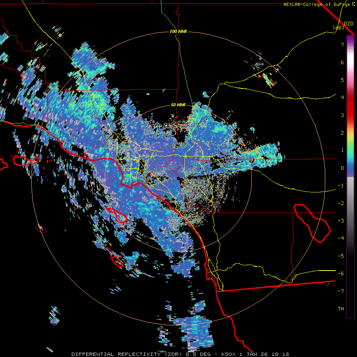Select the -1 value on the color scale
Screen dimensions: 357x357
[341, 186]
